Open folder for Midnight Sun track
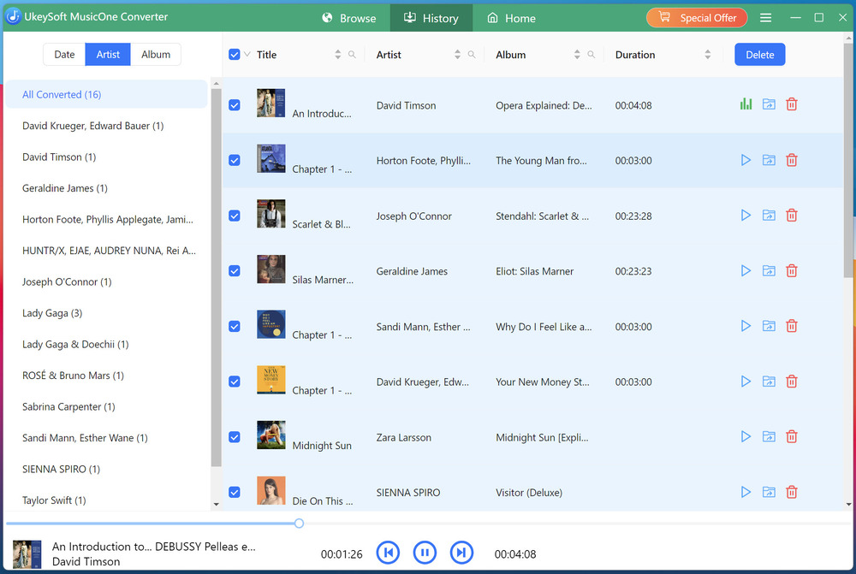 click(x=769, y=436)
